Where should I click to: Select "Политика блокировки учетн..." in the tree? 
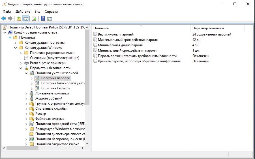pos(63,83)
